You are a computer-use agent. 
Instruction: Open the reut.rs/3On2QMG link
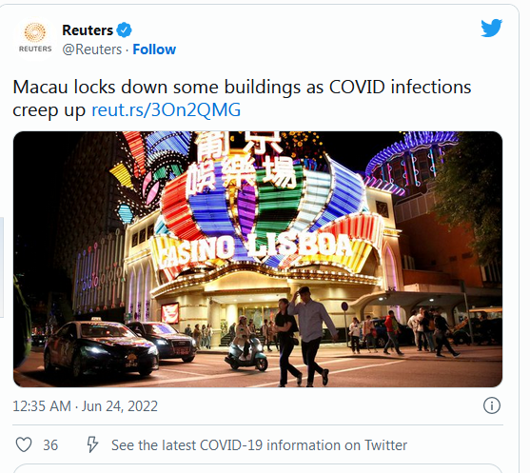click(x=166, y=109)
